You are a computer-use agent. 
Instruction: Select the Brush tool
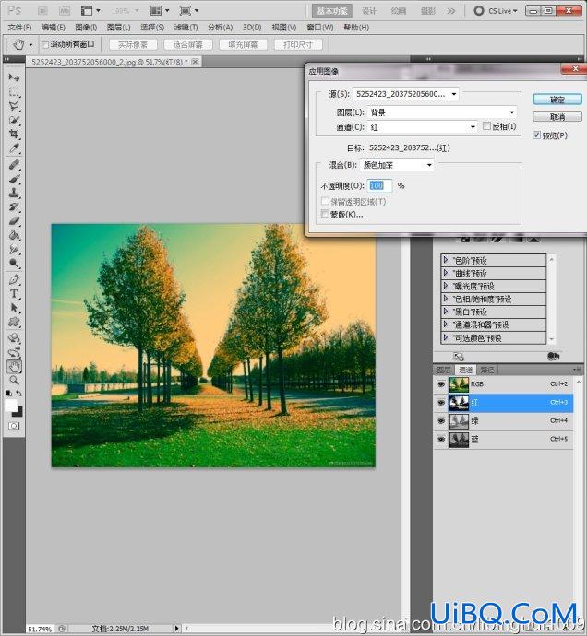(x=14, y=179)
